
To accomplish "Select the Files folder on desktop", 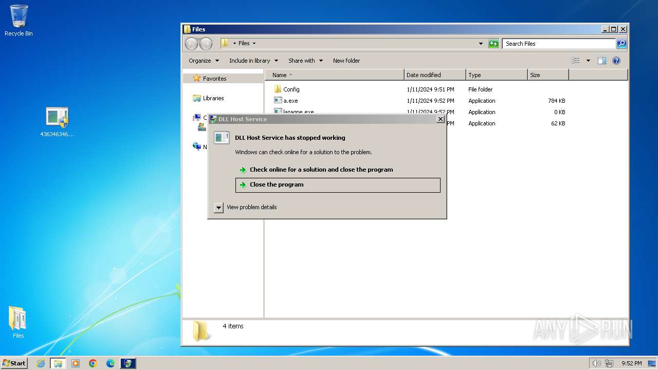I will [x=18, y=322].
